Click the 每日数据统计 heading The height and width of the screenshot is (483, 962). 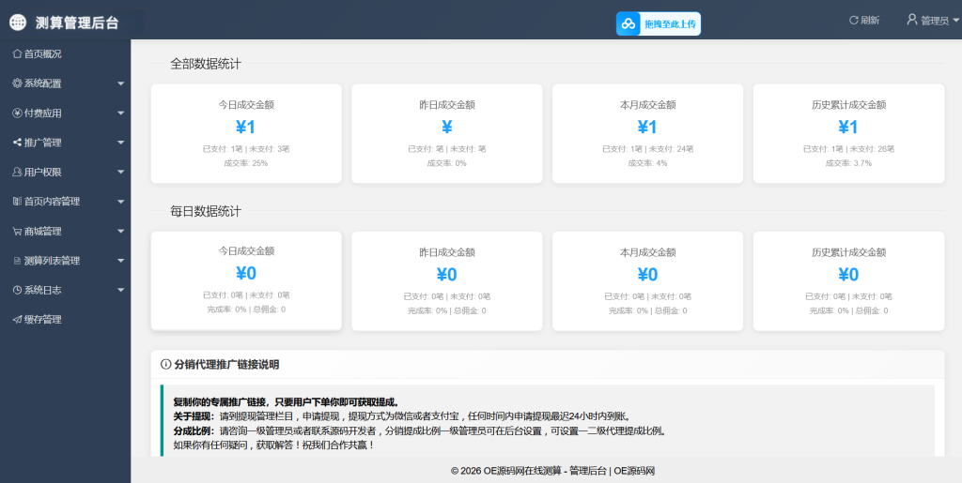pos(206,211)
